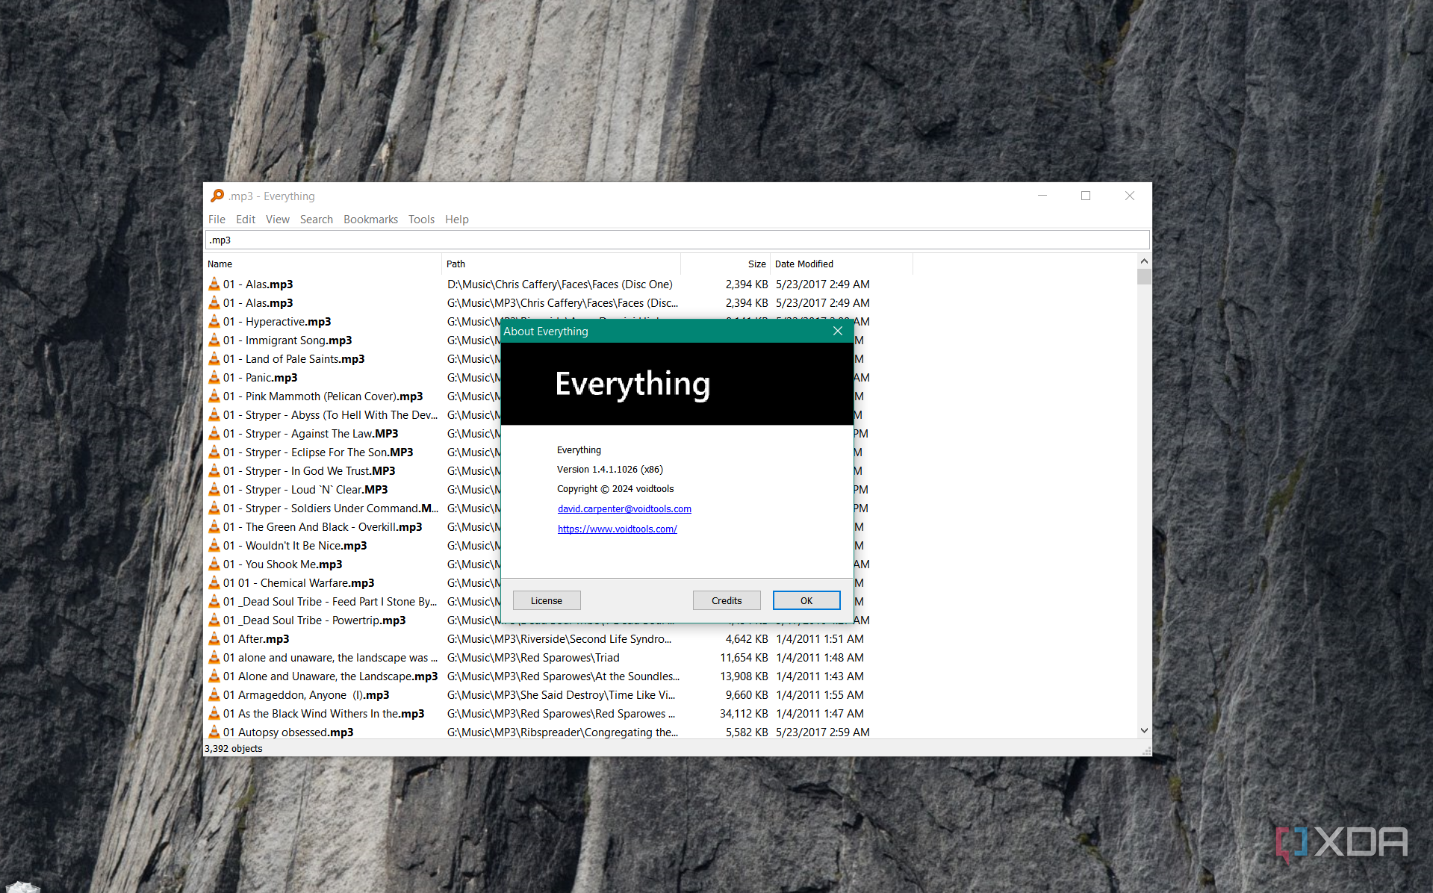Select the first 01 - Alas.mp3 on D: drive
Viewport: 1433px width, 893px height.
pos(258,284)
